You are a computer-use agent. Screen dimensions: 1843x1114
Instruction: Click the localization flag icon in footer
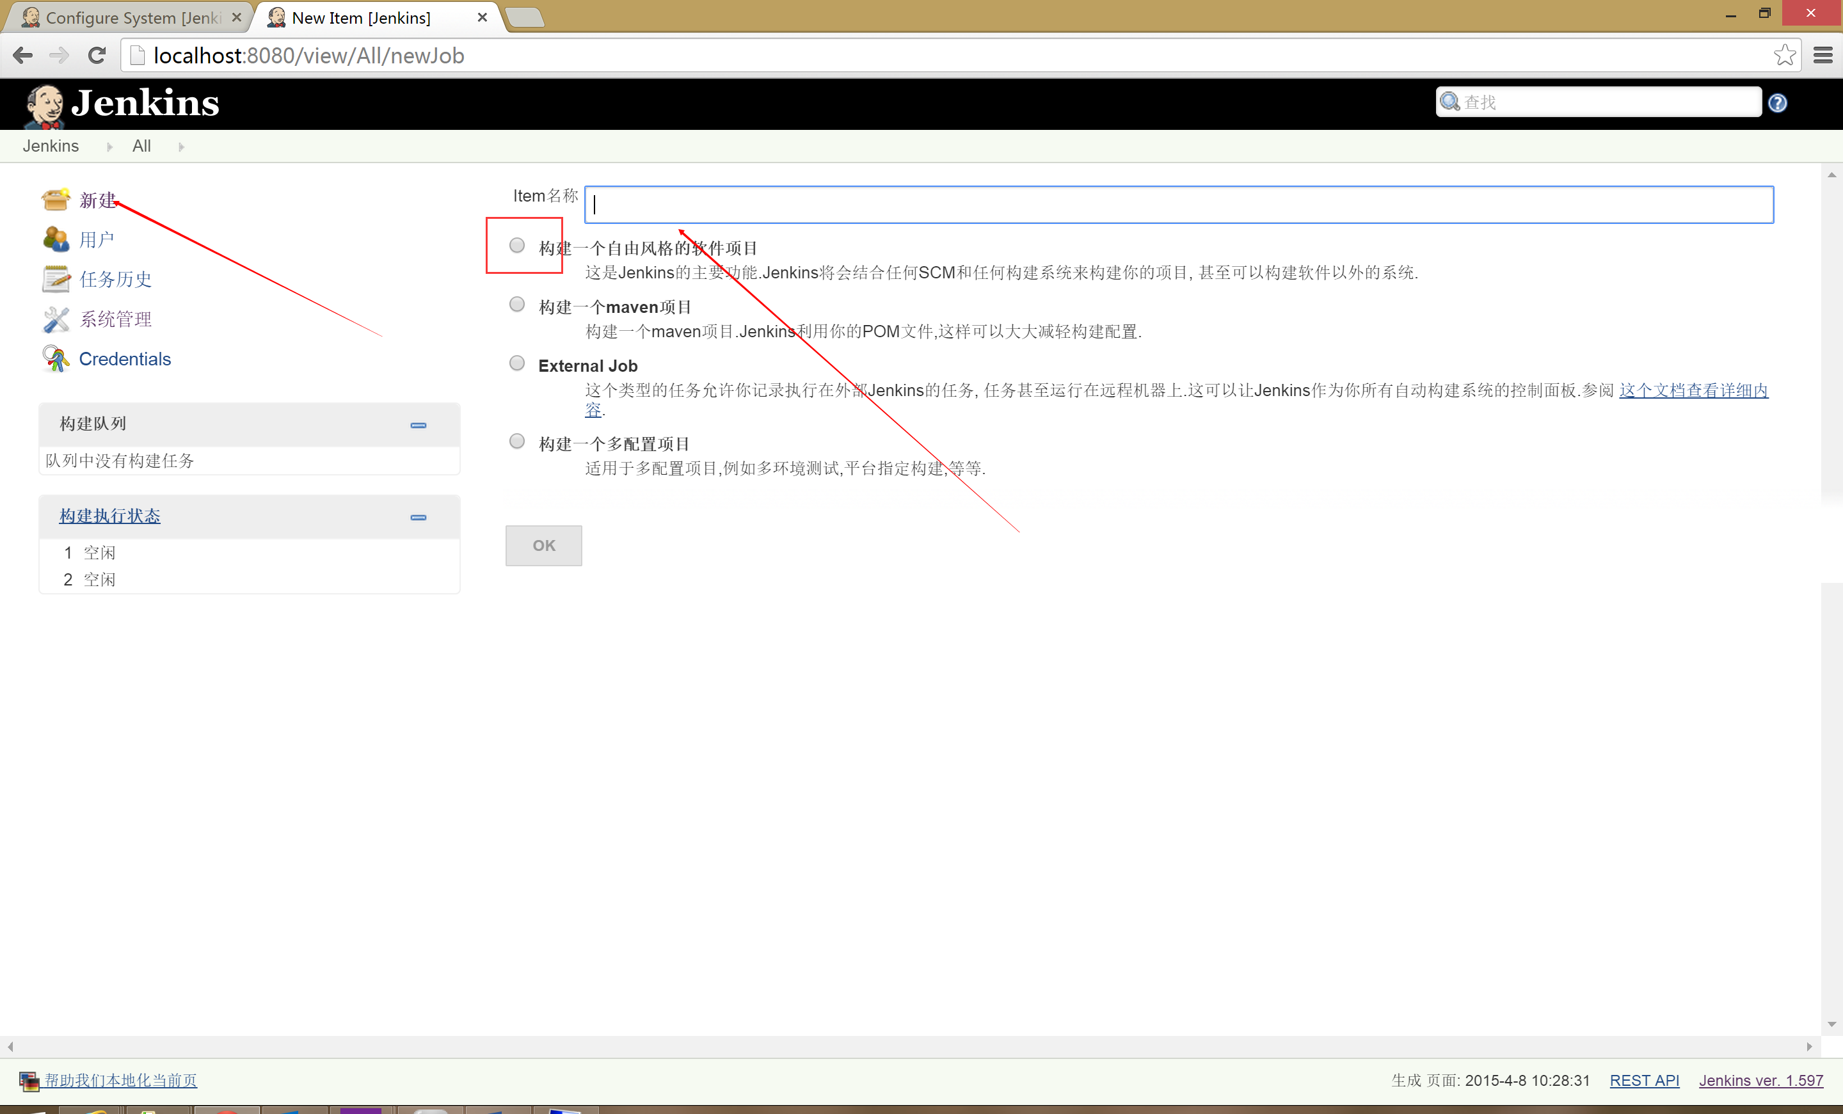[x=29, y=1081]
